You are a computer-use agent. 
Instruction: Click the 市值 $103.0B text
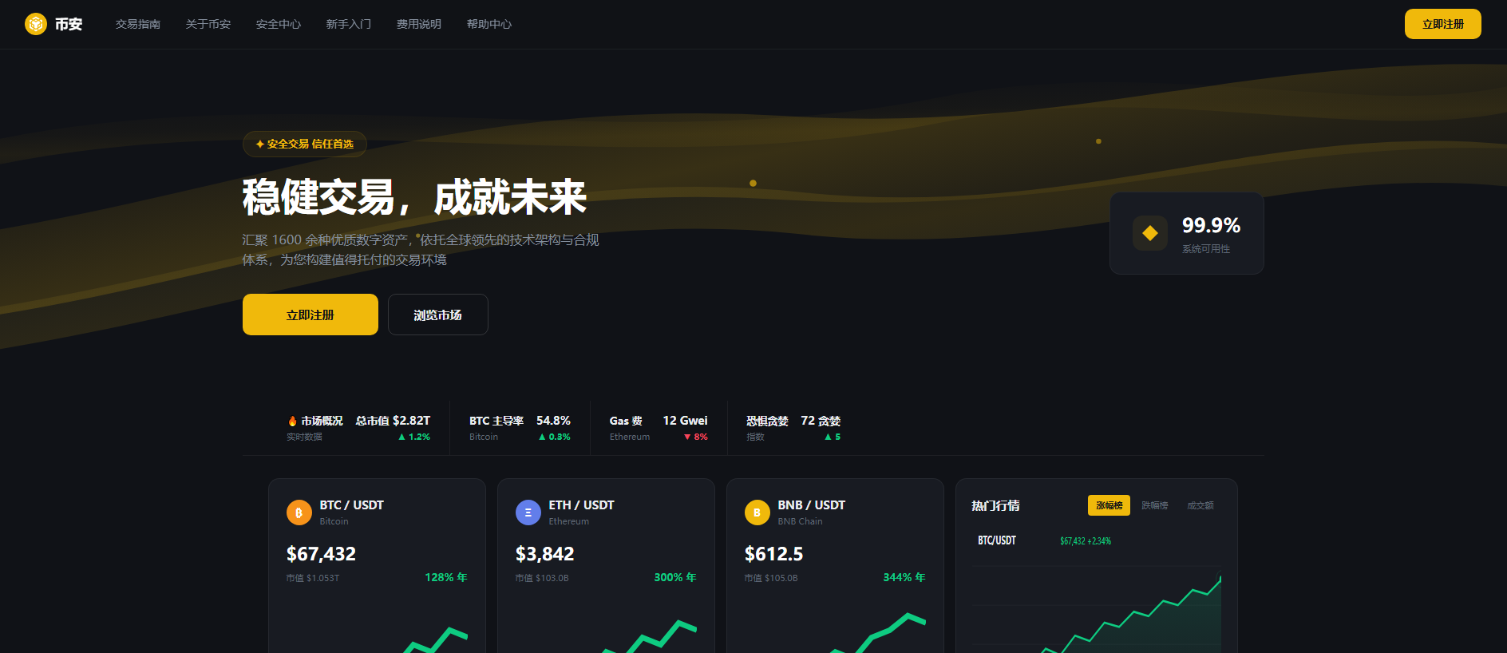tap(542, 578)
